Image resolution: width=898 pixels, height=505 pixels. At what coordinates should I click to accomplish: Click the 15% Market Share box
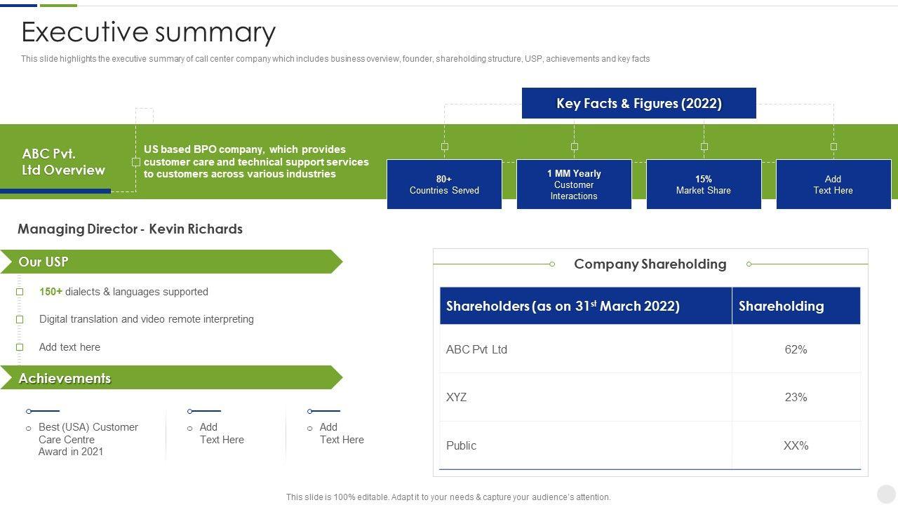[x=704, y=184]
